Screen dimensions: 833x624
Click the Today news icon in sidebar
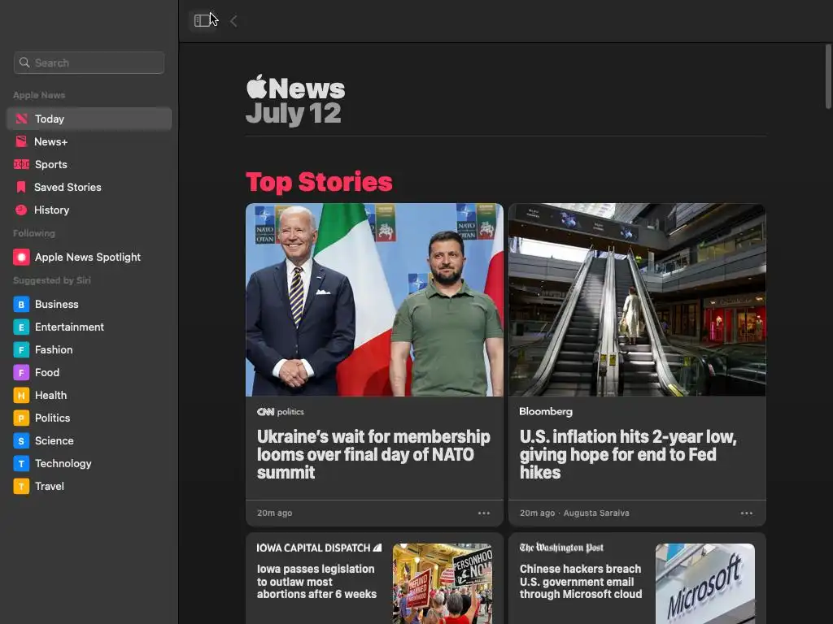(x=21, y=119)
